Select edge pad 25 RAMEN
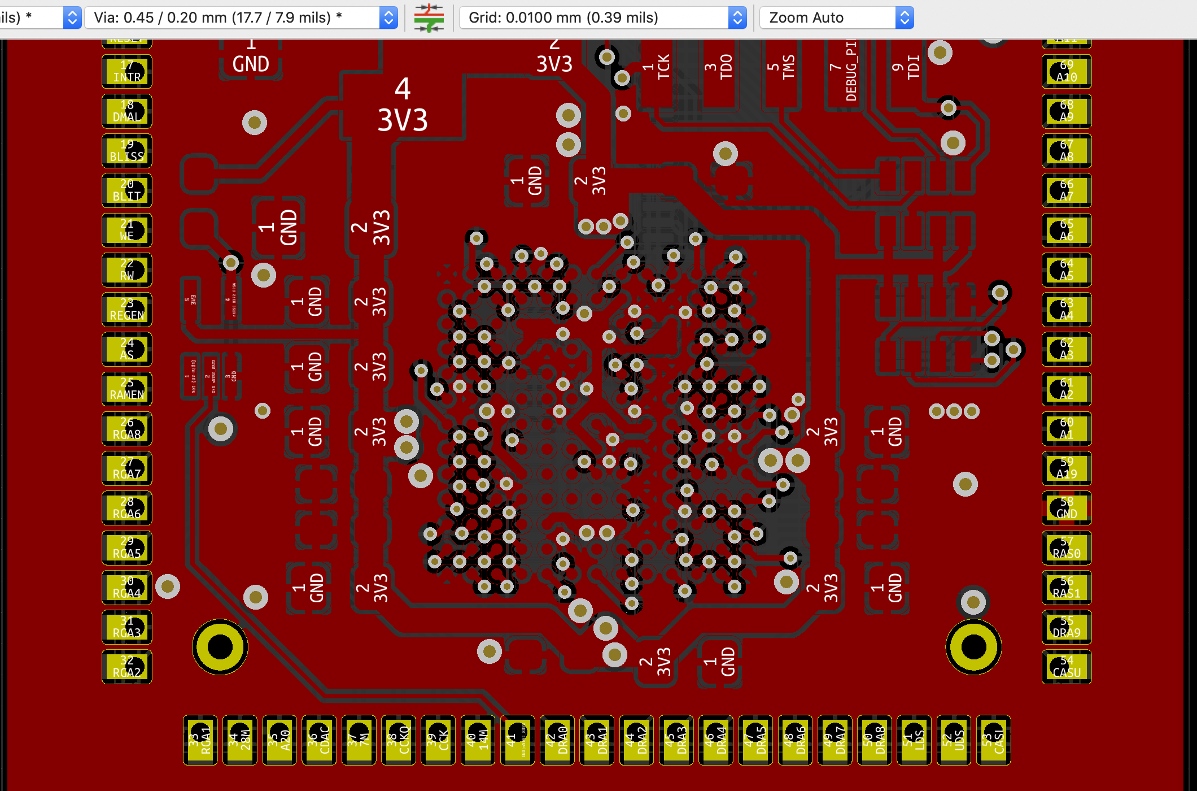1197x791 pixels. 127,389
